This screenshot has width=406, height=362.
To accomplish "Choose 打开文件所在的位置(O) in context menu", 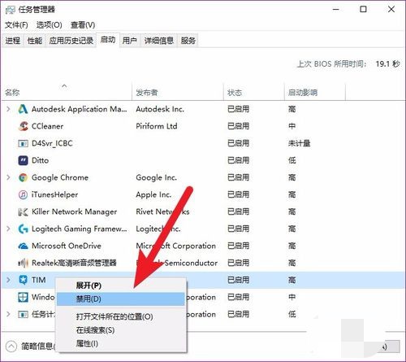I will [x=121, y=316].
